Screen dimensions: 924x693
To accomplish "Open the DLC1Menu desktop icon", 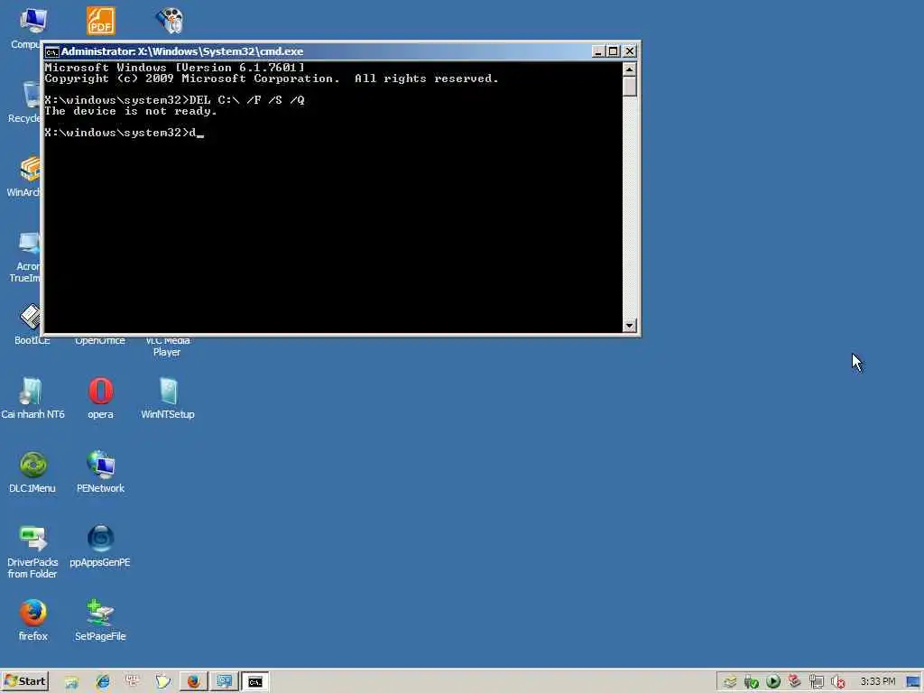I will (32, 472).
